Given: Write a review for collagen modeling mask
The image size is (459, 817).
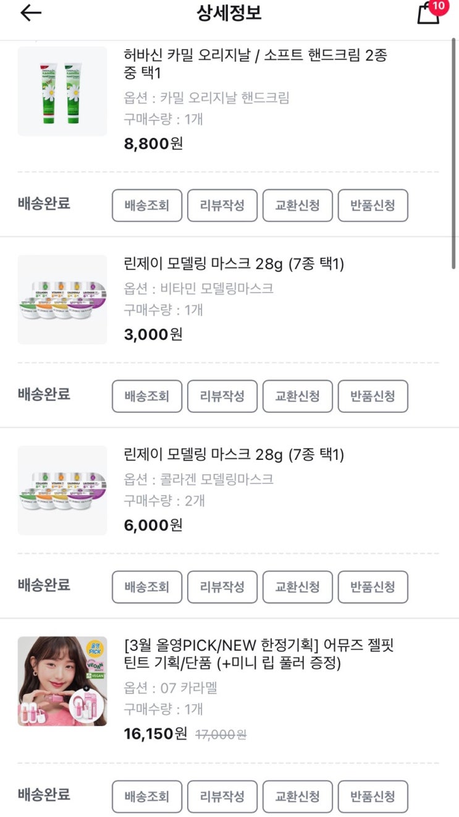Looking at the screenshot, I should tap(222, 587).
